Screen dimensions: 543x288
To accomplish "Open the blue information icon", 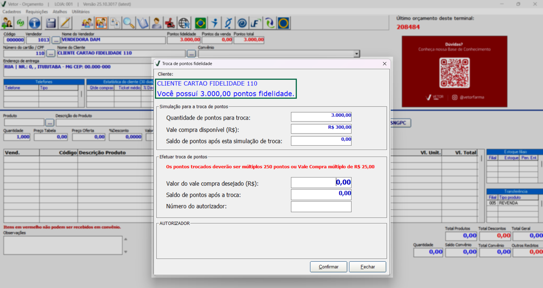I will pos(35,23).
